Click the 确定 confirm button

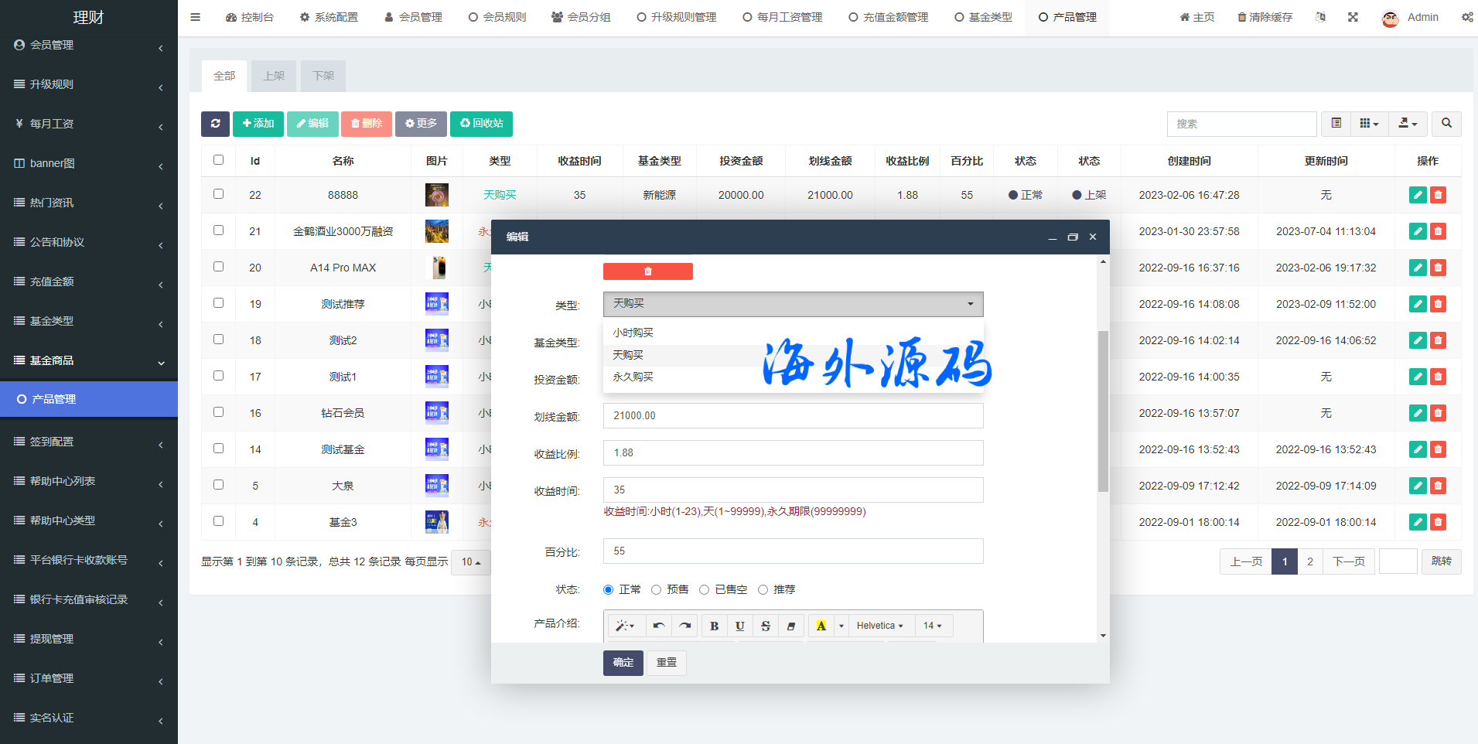623,663
